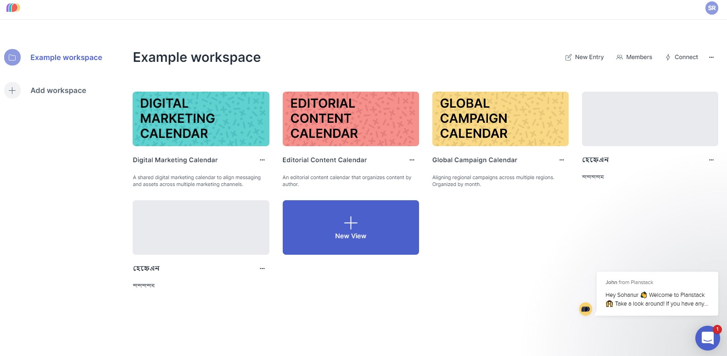This screenshot has height=356, width=727.
Task: Open the gray blank thumbnail below Digital Marketing description
Action: click(201, 227)
